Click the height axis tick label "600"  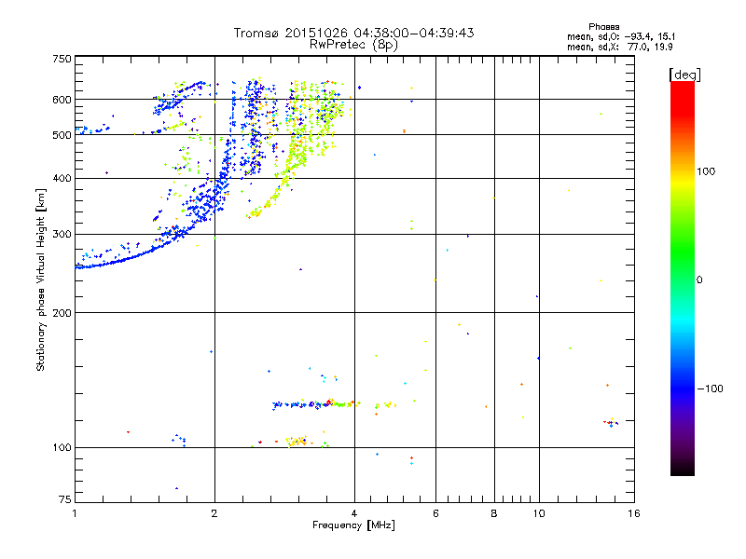point(62,100)
